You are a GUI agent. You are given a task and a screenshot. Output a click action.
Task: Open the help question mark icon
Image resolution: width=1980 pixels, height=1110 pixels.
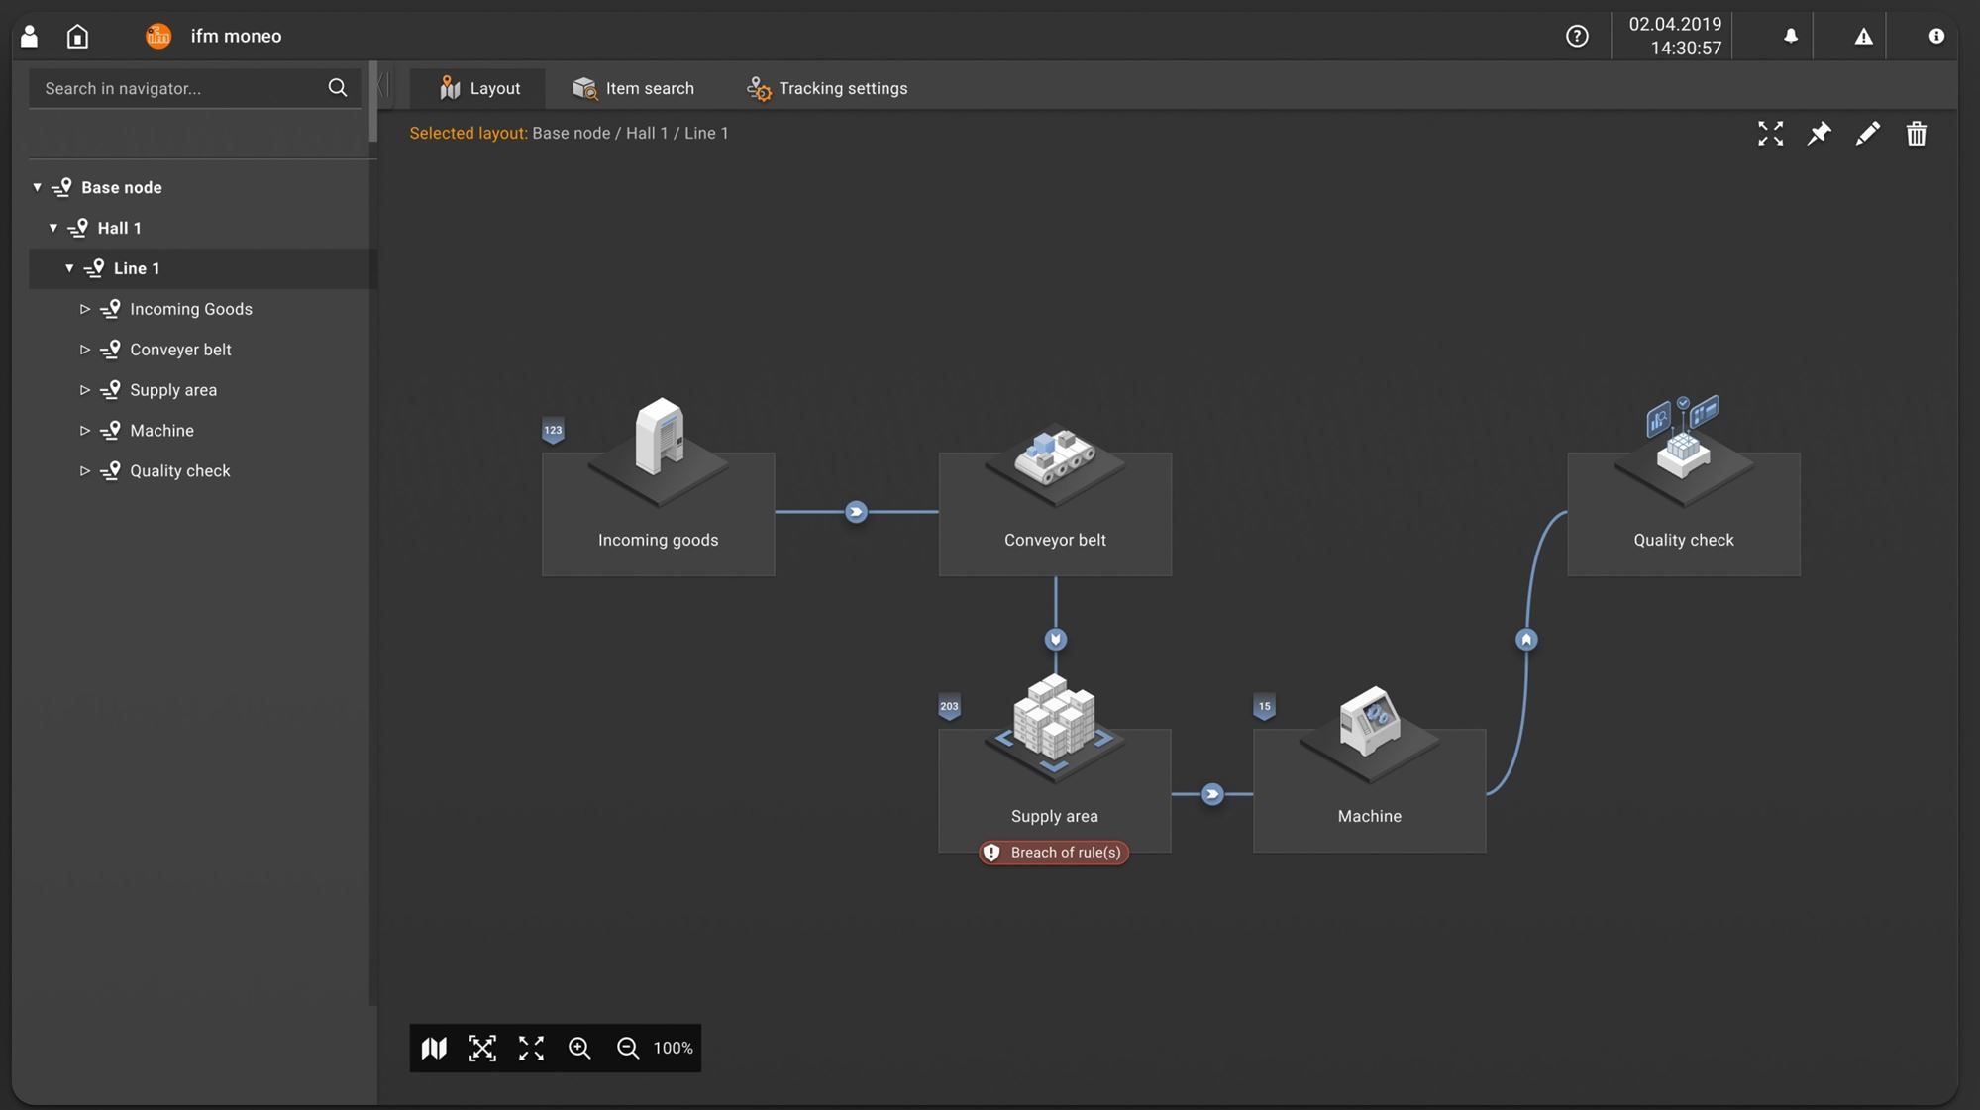click(x=1577, y=36)
